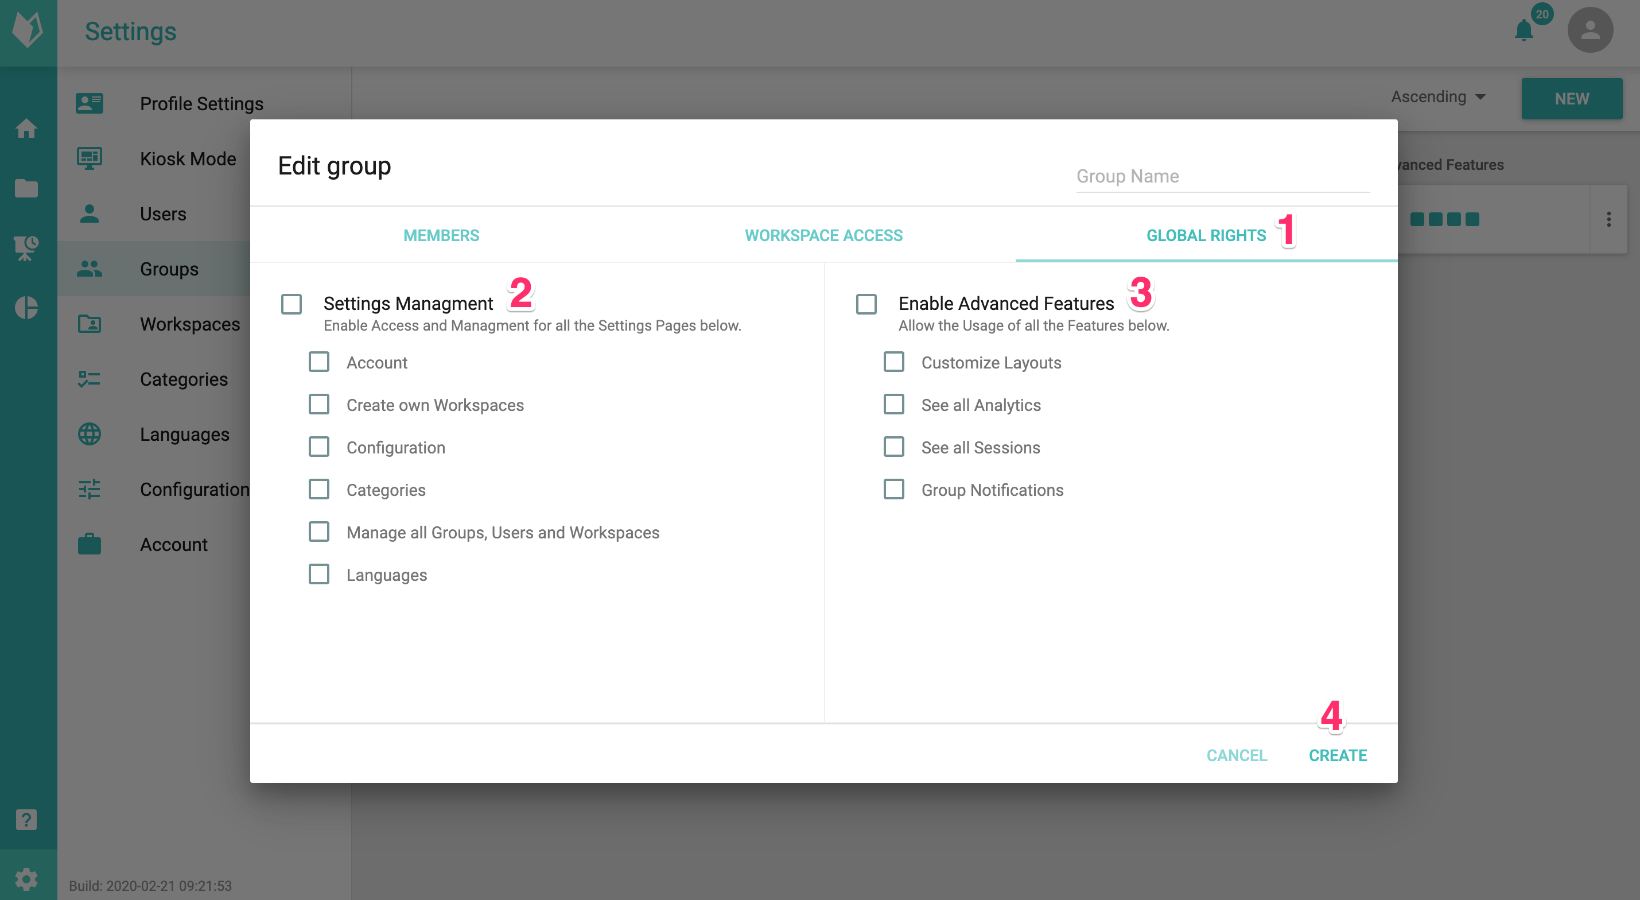Click the Group Name input field
Image resolution: width=1640 pixels, height=900 pixels.
1223,176
